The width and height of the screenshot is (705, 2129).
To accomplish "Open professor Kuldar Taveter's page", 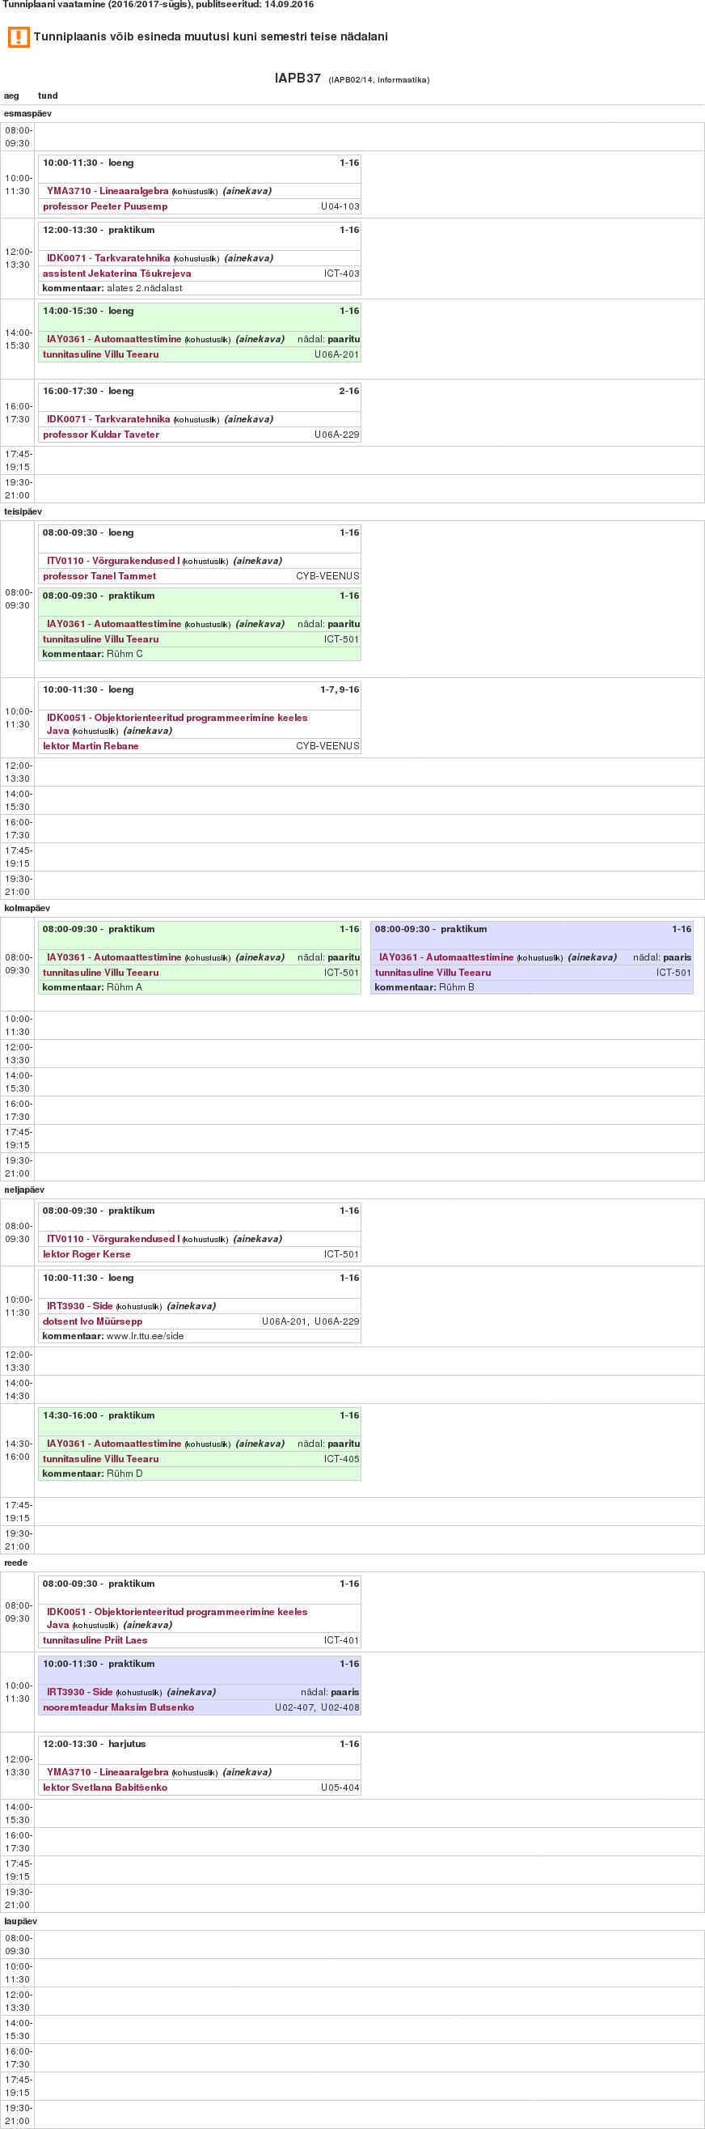I will click(x=101, y=435).
